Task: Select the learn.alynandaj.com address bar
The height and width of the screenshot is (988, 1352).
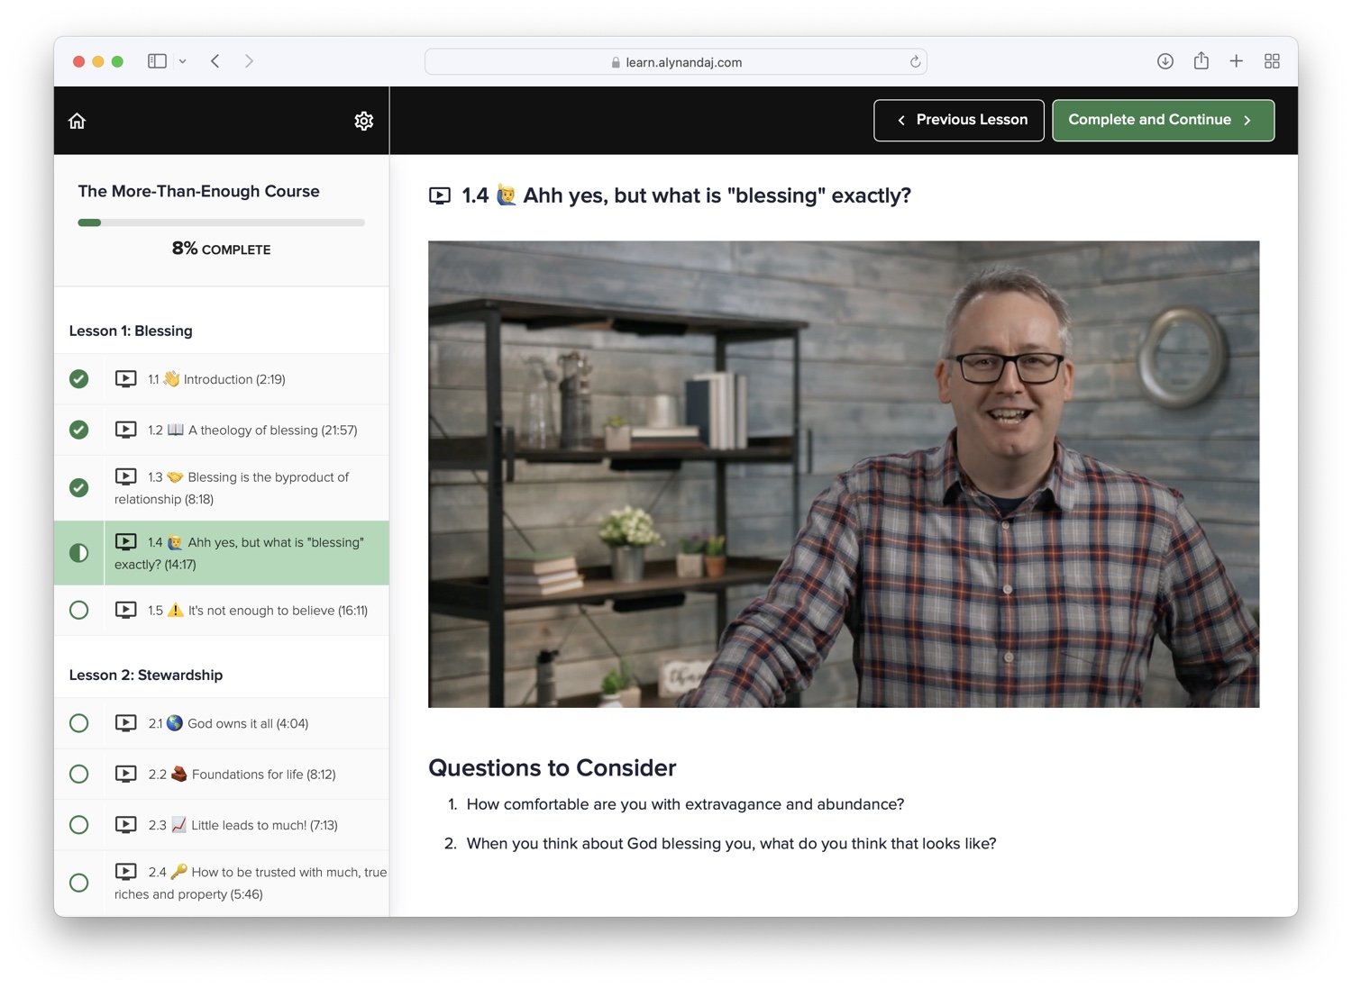Action: 676,62
